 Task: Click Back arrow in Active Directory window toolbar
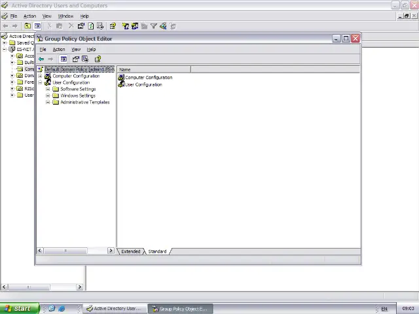pos(5,26)
